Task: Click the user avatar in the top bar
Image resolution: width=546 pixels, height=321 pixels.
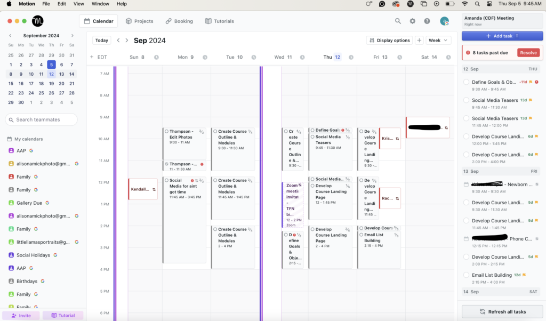Action: click(444, 21)
